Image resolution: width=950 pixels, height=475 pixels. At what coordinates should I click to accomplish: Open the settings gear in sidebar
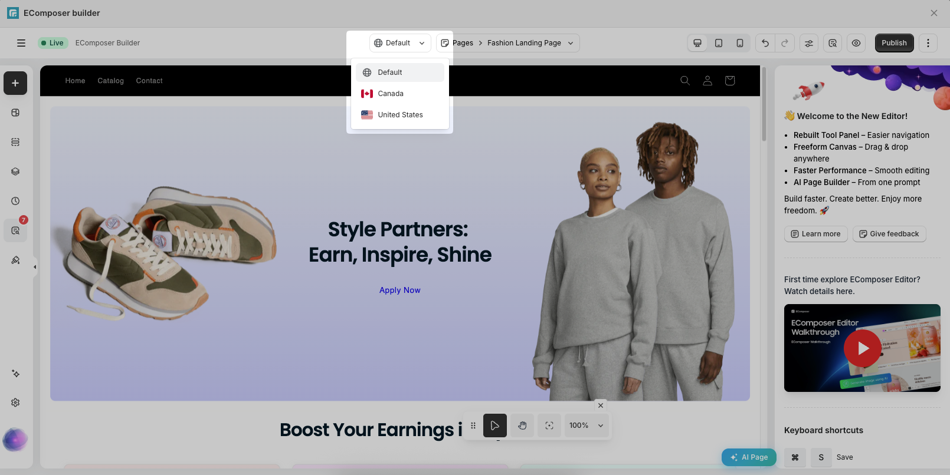pyautogui.click(x=15, y=403)
